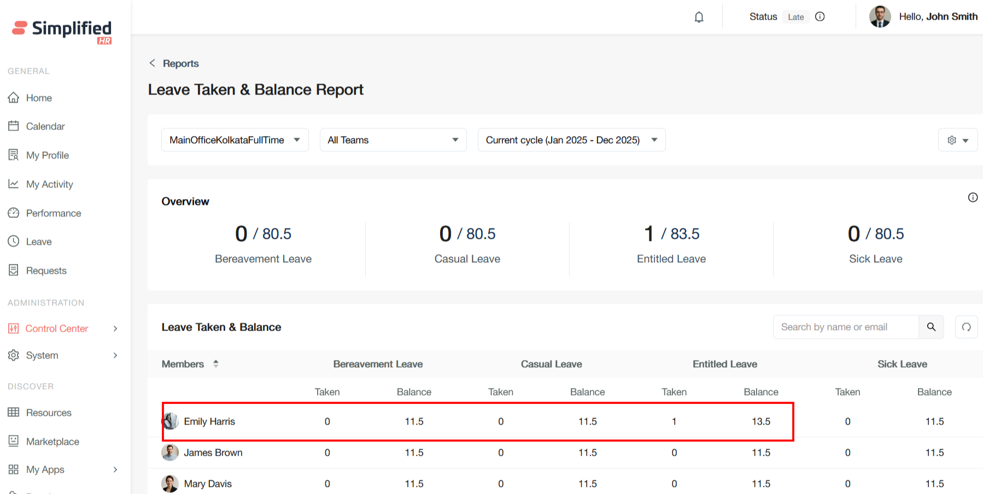Click the Status info icon
Screen dimensions: 983x494
pos(820,16)
